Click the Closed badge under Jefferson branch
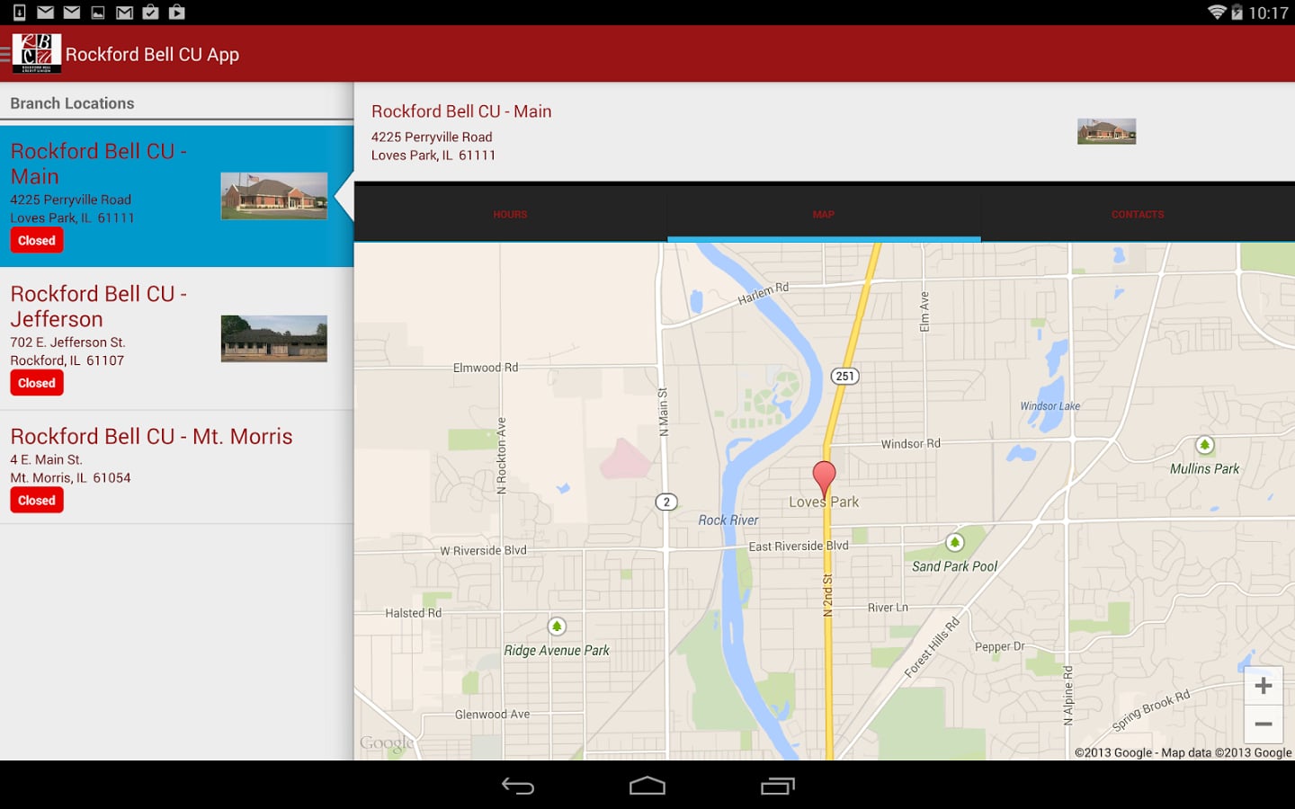Screen dimensions: 1295x809 click(x=37, y=383)
